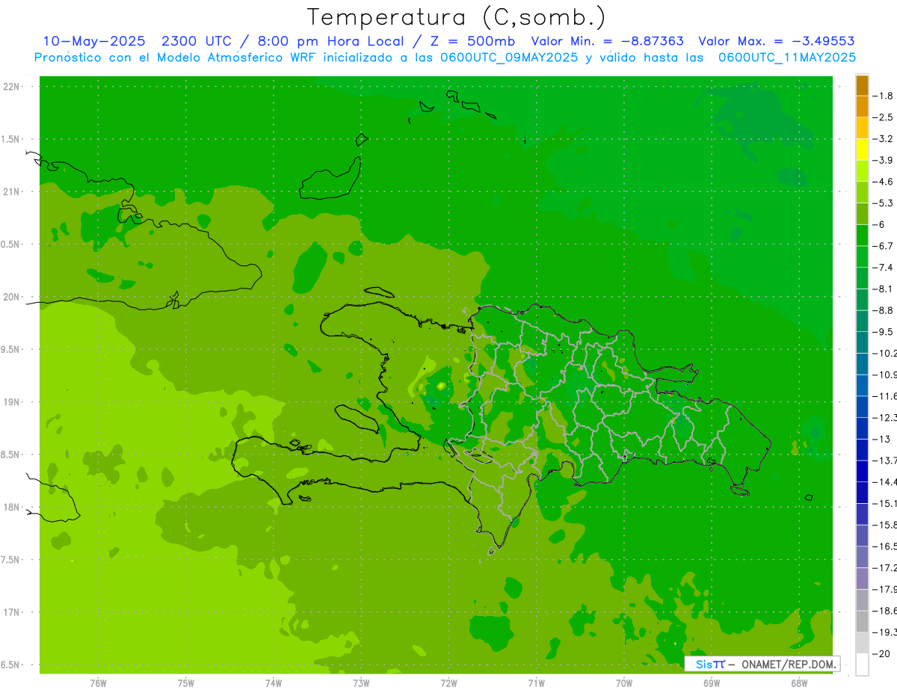
Task: Select valid-until time "0600UTC_11MAY2025"
Action: click(787, 58)
